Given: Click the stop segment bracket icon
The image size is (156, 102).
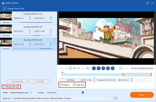Looking at the screenshot, I should pyautogui.click(x=126, y=68).
